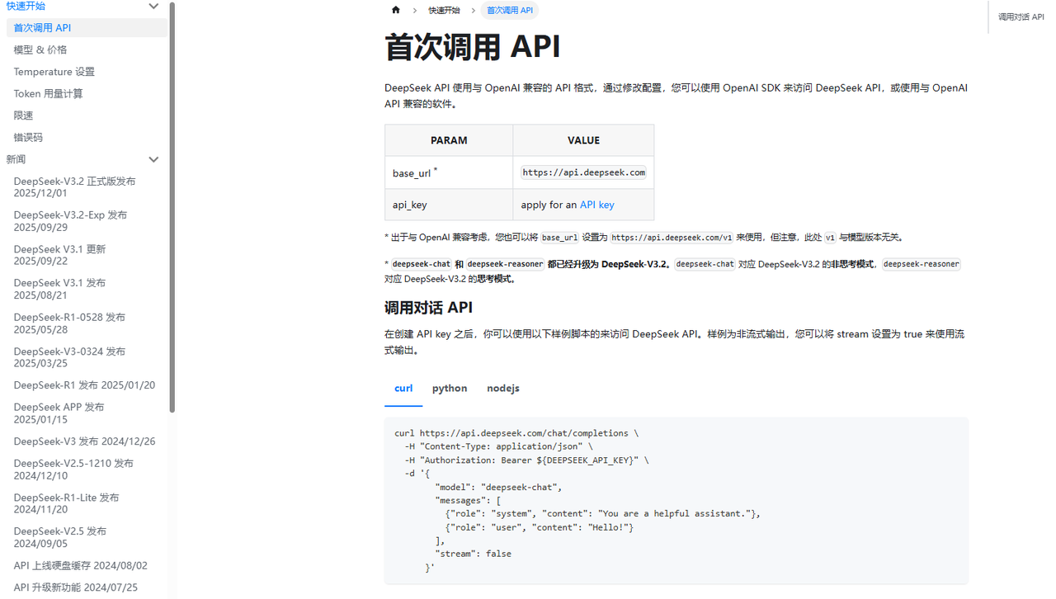
Task: Click the Authorization Bearer header line
Action: pyautogui.click(x=526, y=460)
